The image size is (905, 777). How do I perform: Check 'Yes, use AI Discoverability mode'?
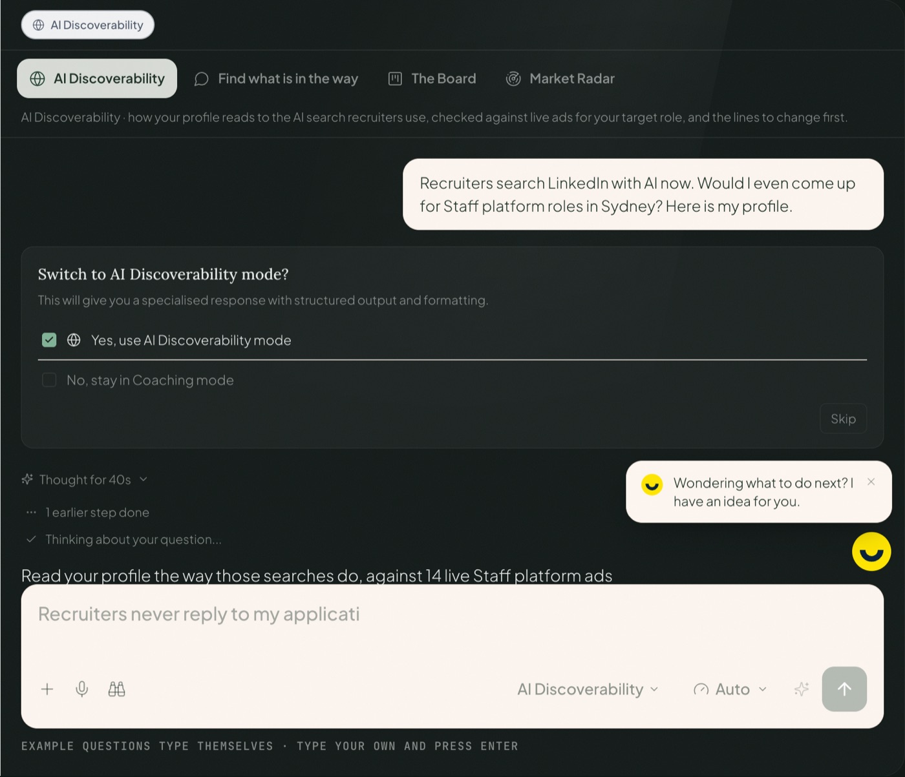coord(49,340)
